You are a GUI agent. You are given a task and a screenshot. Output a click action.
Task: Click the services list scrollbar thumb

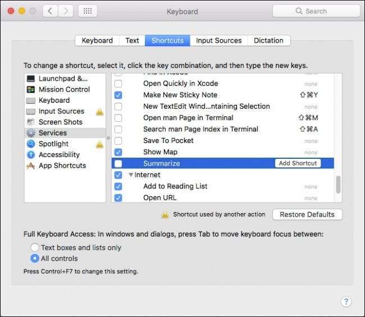[x=338, y=185]
